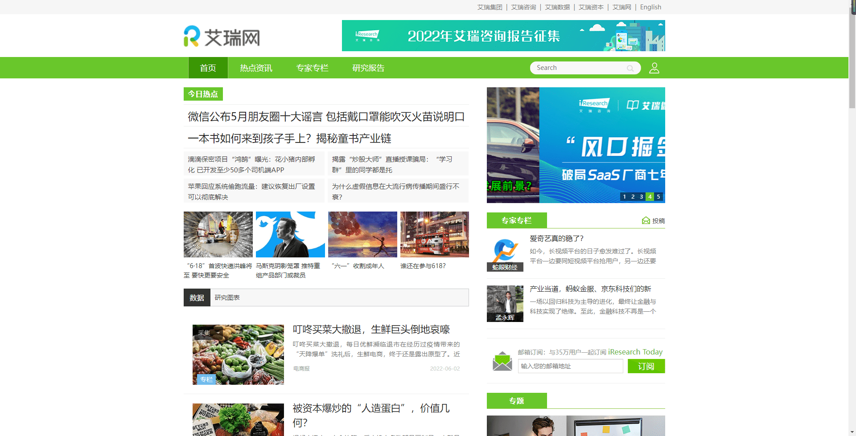Focus the email address input box
The image size is (856, 436).
pos(570,366)
